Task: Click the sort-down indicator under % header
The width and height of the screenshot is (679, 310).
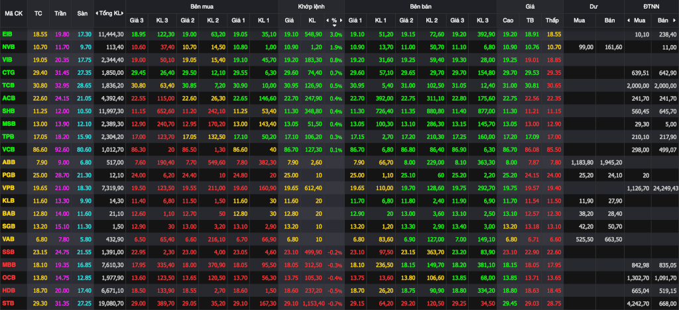Action: click(x=334, y=25)
